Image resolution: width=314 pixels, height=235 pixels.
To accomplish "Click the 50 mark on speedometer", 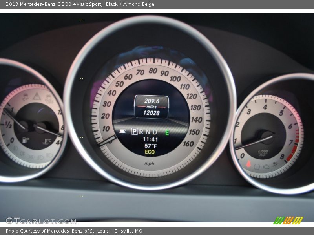I will click(119, 84).
